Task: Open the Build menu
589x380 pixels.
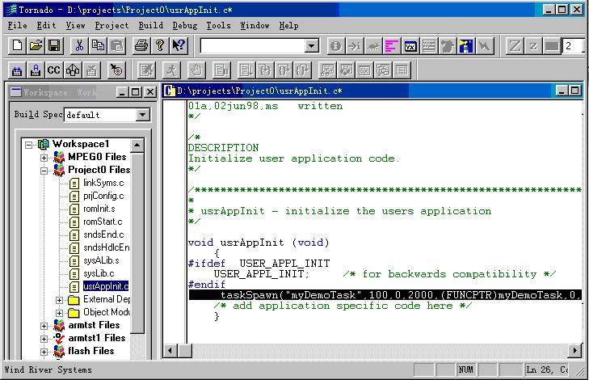Action: tap(151, 26)
